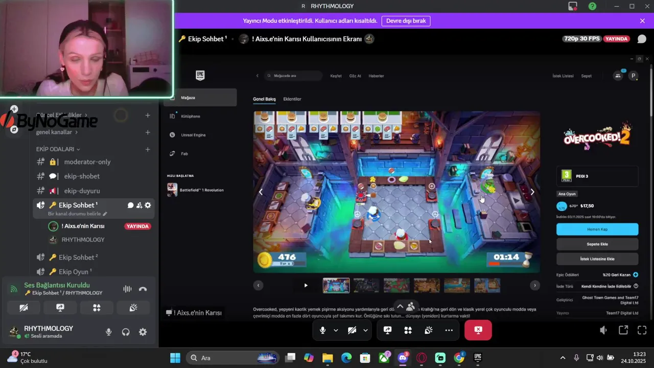Invite people to Ekip Sohbet 1

click(139, 205)
